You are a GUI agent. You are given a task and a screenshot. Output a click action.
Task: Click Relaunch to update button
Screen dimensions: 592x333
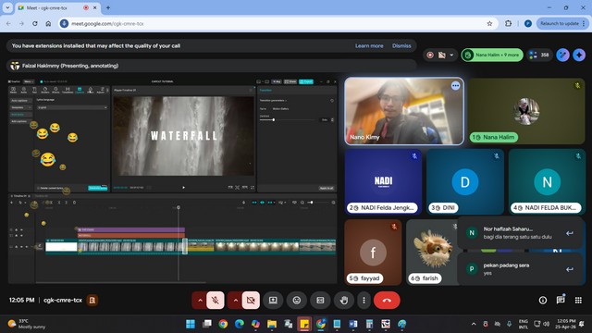[561, 23]
